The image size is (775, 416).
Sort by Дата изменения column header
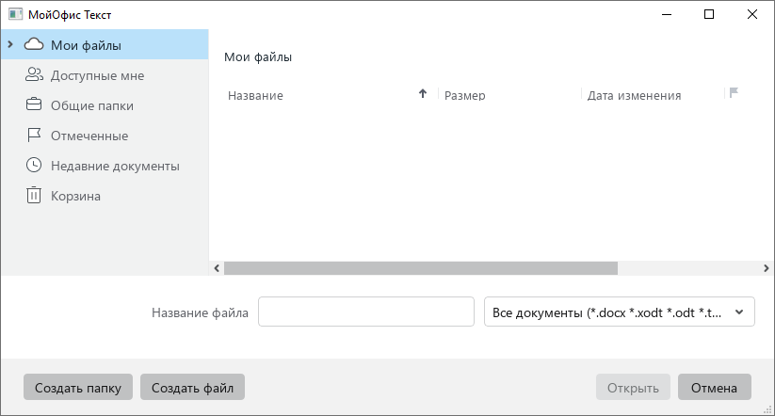[634, 95]
